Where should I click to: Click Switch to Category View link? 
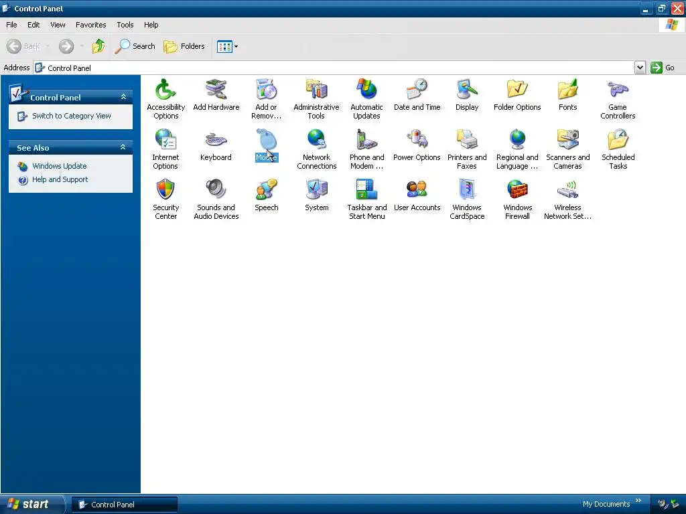click(71, 116)
